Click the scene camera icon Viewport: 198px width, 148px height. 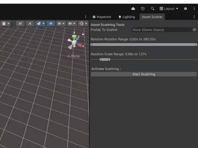click(x=70, y=23)
